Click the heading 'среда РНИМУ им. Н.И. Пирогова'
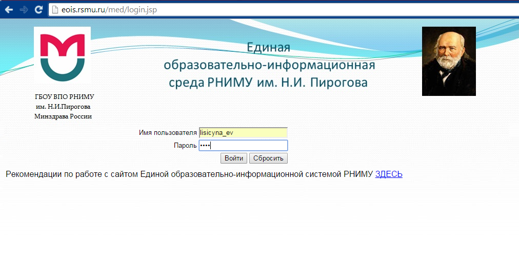 tap(268, 83)
